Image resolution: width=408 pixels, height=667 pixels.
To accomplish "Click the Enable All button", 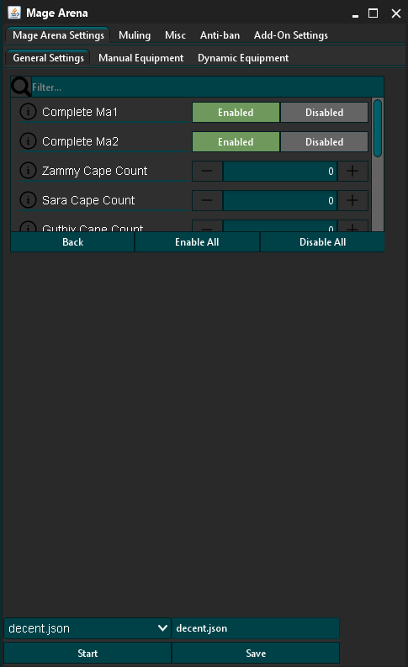I will tap(197, 242).
